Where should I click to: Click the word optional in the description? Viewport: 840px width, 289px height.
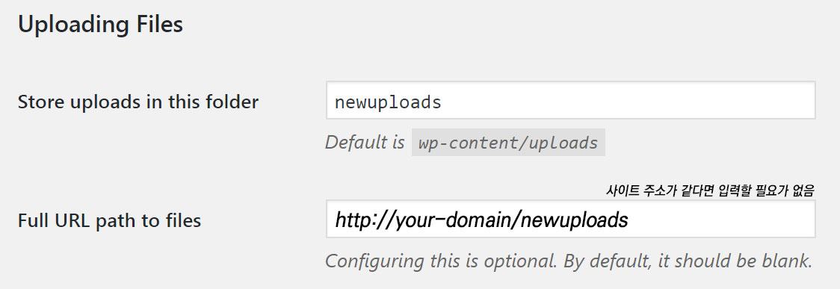pyautogui.click(x=516, y=261)
